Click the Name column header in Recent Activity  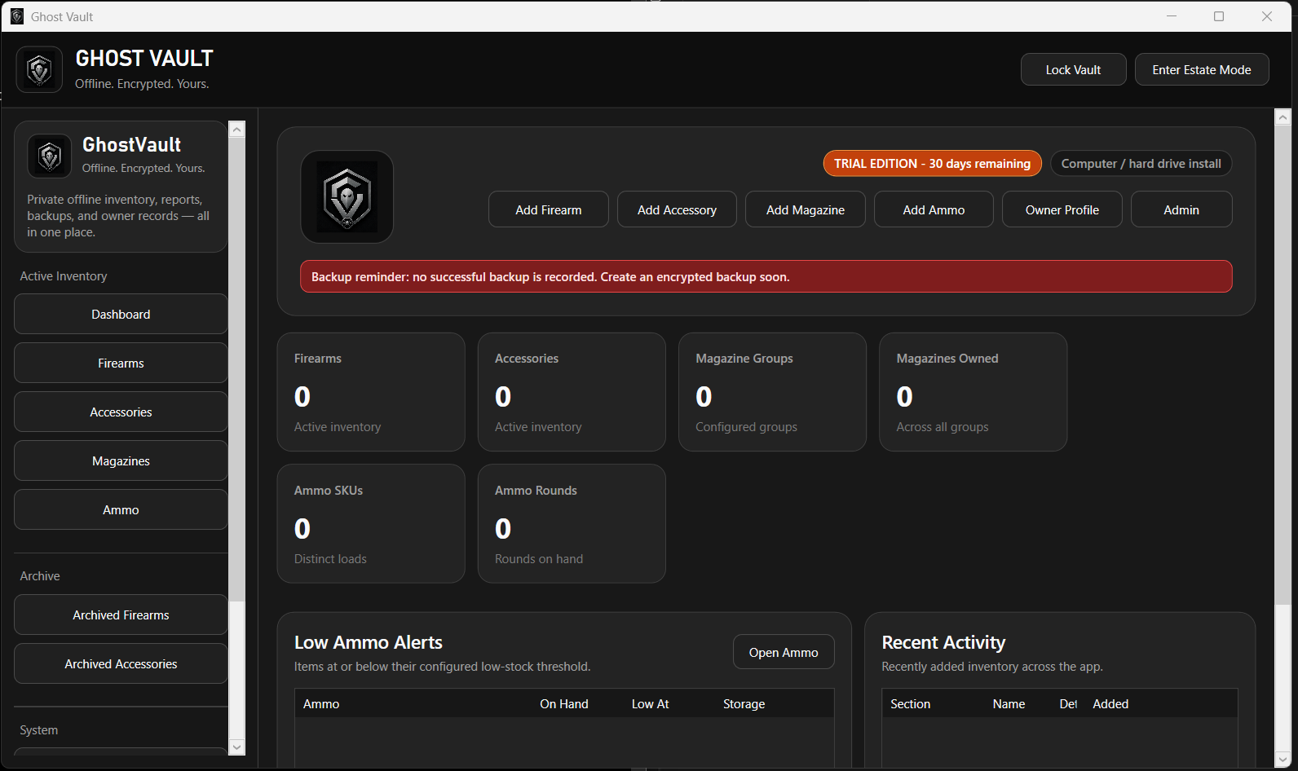1009,703
